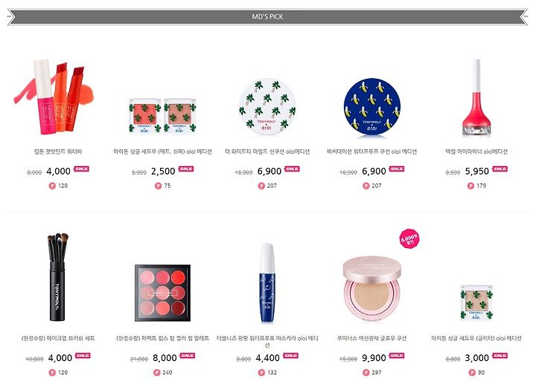
Task: Click the single glitter cactus shadow image
Action: [x=476, y=302]
